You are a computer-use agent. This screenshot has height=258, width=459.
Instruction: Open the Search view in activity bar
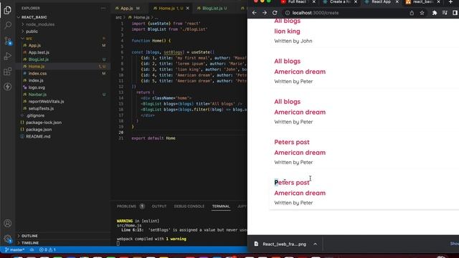coord(8,25)
